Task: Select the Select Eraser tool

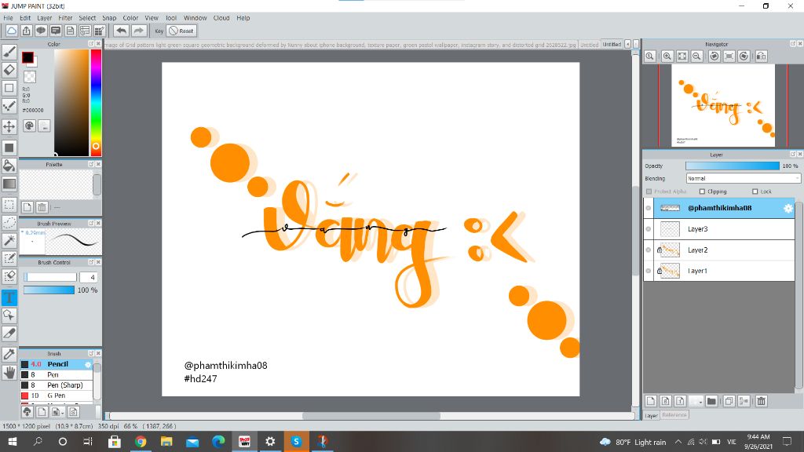Action: 9,277
